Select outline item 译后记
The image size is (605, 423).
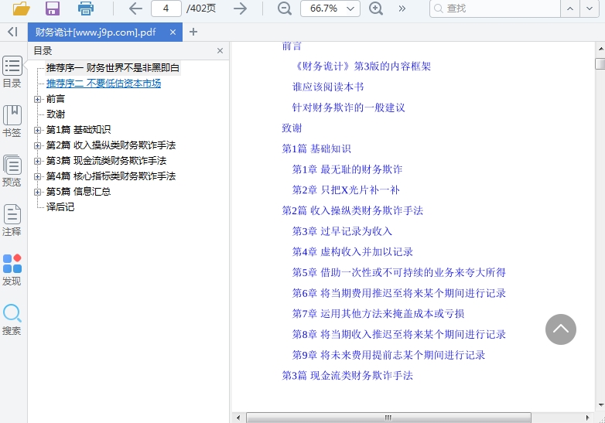point(60,206)
